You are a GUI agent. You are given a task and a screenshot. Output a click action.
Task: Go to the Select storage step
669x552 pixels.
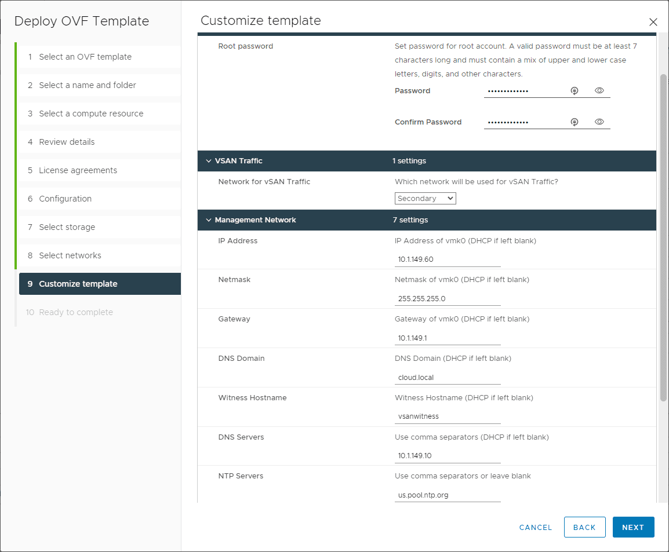[67, 227]
